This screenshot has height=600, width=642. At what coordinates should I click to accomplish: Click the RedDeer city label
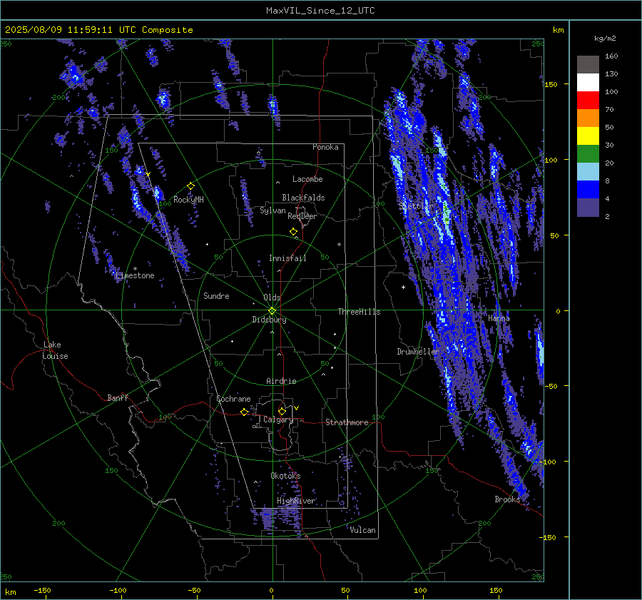(302, 216)
